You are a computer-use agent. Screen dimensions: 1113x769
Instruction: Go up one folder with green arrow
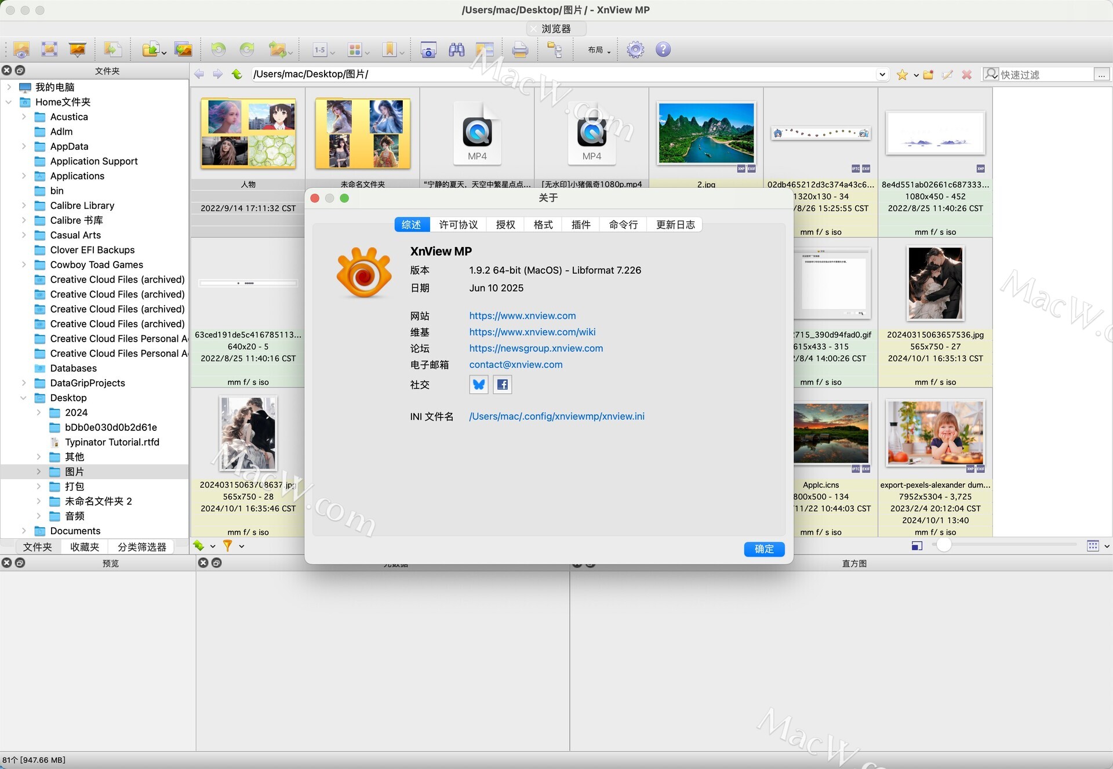(237, 74)
